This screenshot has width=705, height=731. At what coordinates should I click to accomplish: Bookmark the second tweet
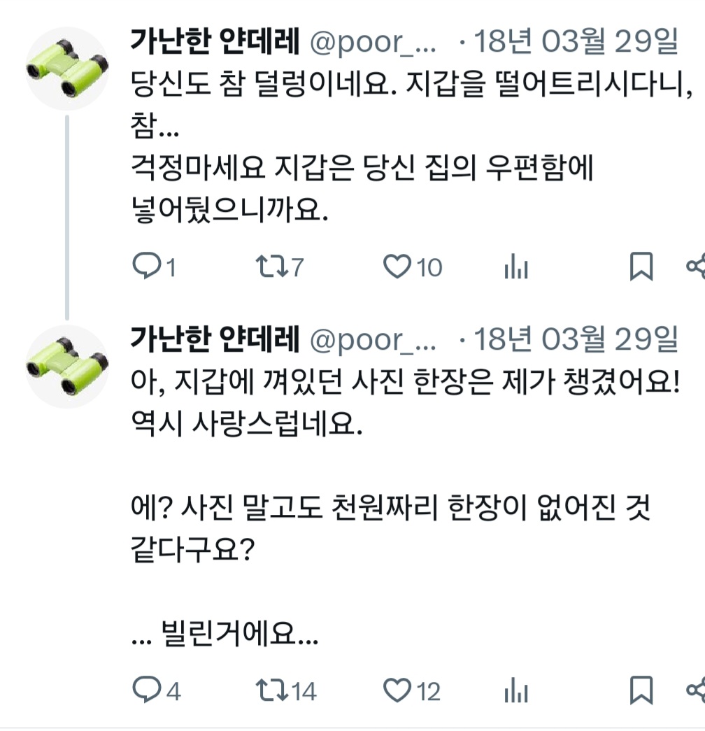[x=641, y=691]
